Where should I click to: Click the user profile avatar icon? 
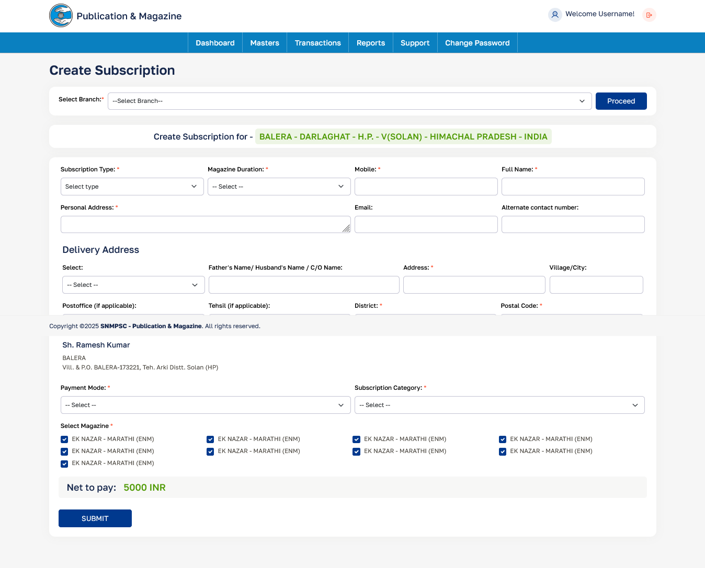coord(555,15)
